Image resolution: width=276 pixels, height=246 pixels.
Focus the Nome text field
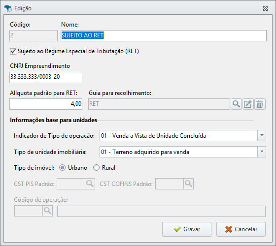(164, 35)
